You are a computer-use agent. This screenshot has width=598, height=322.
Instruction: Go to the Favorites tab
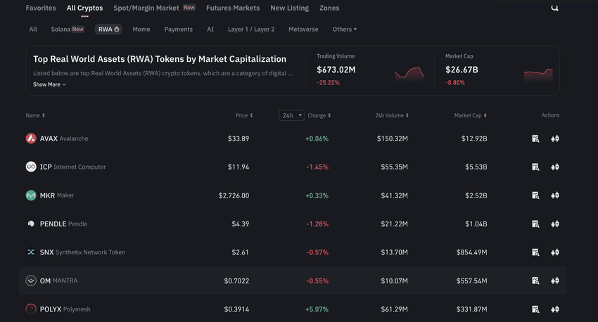(41, 8)
